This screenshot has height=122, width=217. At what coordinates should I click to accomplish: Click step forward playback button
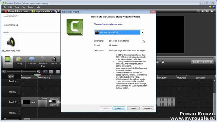click(163, 62)
